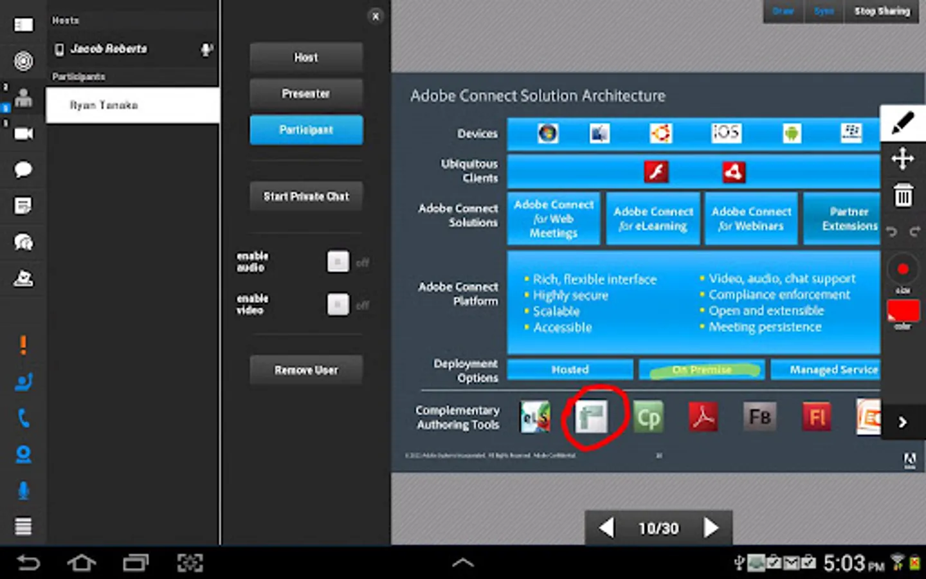This screenshot has width=926, height=579.
Task: Click Stop Sharing button
Action: 882,12
